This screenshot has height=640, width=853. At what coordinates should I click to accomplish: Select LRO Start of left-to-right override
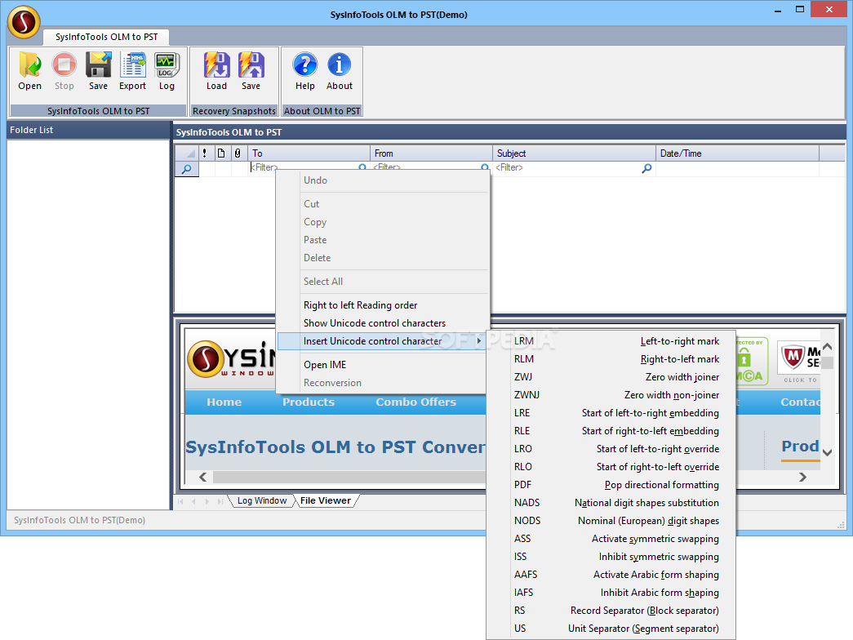click(611, 449)
